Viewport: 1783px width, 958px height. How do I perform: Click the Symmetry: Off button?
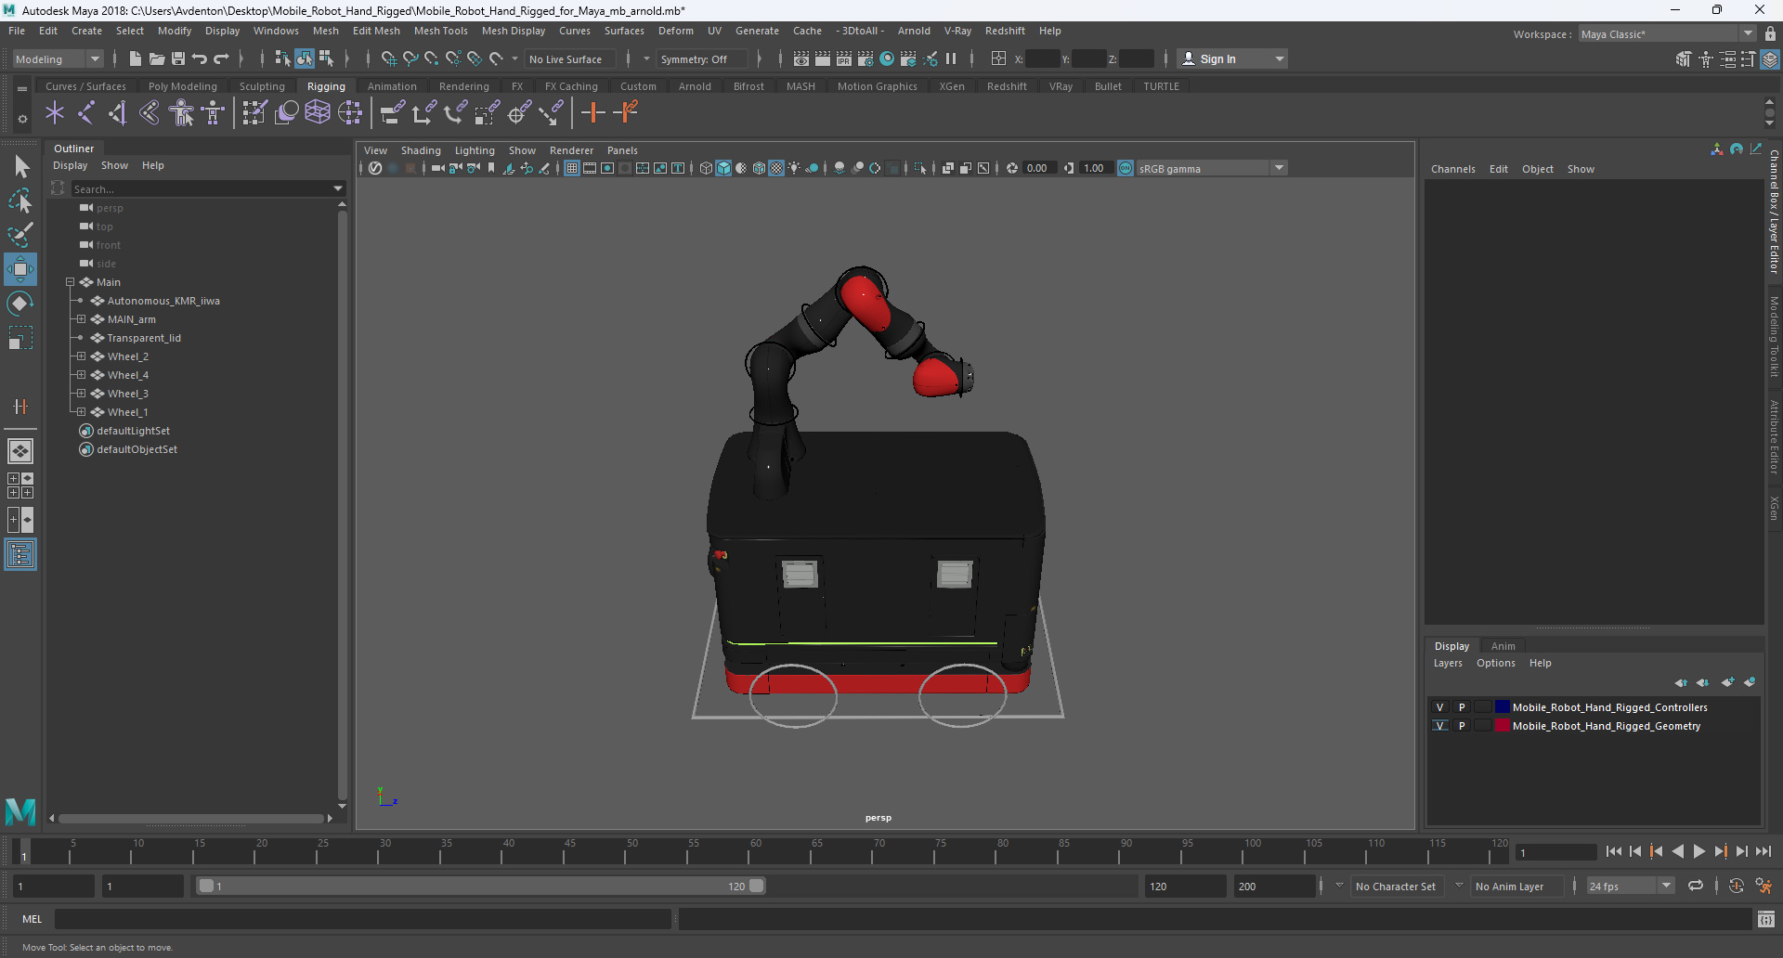(x=694, y=59)
